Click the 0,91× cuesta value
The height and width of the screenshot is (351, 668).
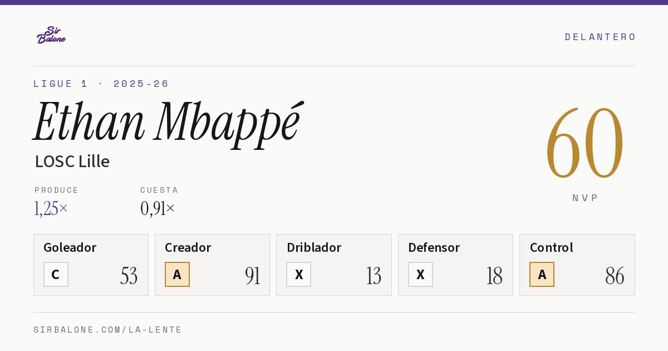[x=158, y=208]
